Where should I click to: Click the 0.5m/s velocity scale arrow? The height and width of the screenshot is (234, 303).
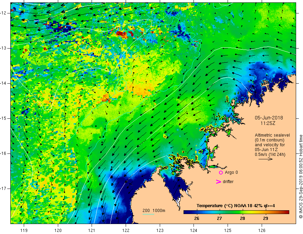click(265, 159)
